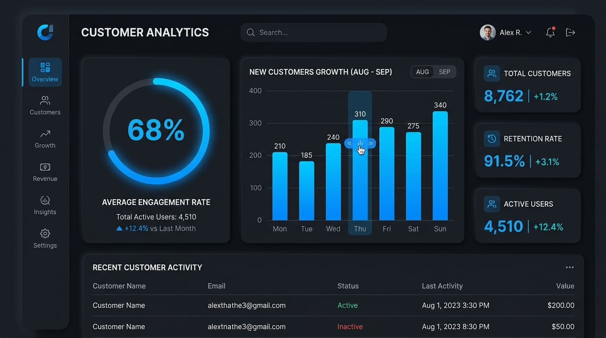The width and height of the screenshot is (606, 338).
Task: Click the 8,762 total customers figure
Action: (x=503, y=96)
